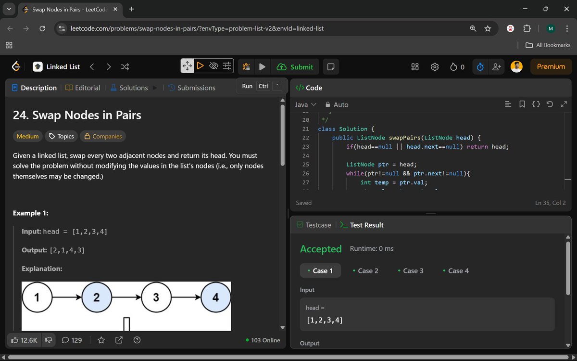Open the layout grid icon
577x361 pixels.
pyautogui.click(x=415, y=67)
